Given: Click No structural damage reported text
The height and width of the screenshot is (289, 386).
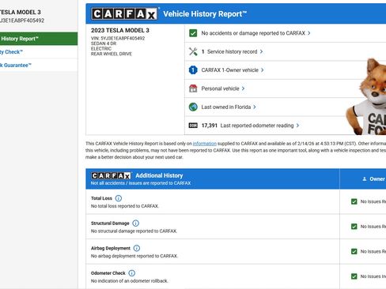Looking at the screenshot, I should [x=134, y=231].
